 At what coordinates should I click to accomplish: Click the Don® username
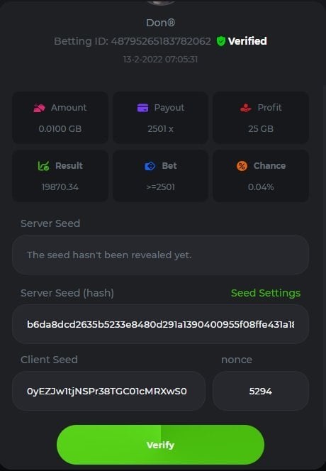coord(161,23)
